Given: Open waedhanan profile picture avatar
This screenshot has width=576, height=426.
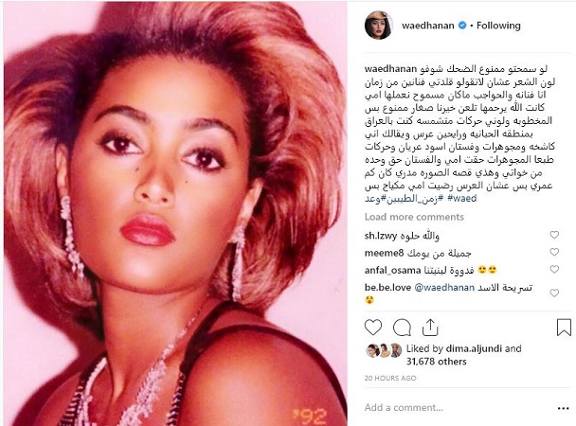Looking at the screenshot, I should (x=379, y=25).
